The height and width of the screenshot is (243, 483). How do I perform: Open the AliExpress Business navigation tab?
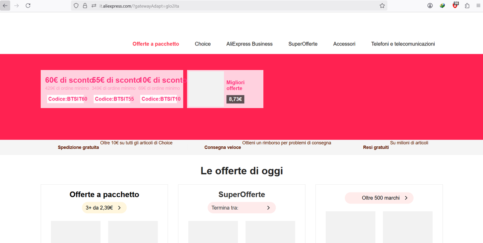point(249,44)
